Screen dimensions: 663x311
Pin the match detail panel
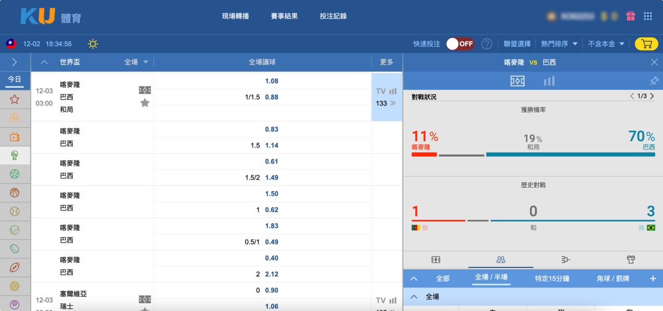(x=654, y=81)
